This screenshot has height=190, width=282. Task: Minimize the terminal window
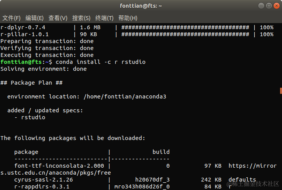(x=261, y=6)
